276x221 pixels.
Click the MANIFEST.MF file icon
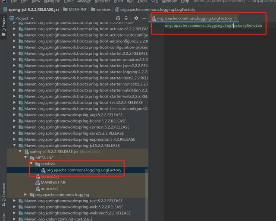pos(38,183)
